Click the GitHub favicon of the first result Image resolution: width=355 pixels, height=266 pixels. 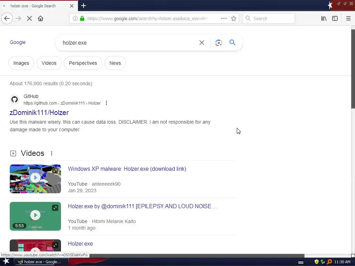(x=15, y=99)
